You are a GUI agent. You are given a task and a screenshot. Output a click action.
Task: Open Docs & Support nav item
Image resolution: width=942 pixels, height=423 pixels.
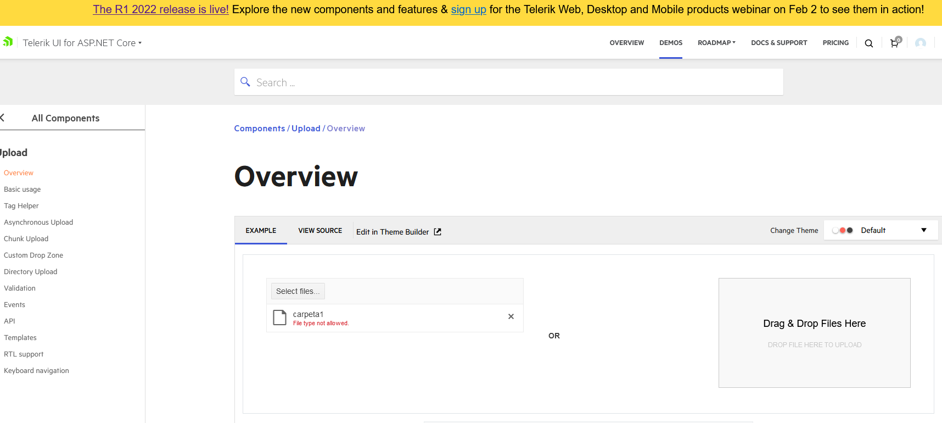point(779,43)
